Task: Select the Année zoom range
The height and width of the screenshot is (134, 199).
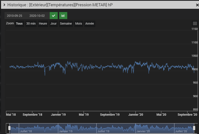Action: 90,24
